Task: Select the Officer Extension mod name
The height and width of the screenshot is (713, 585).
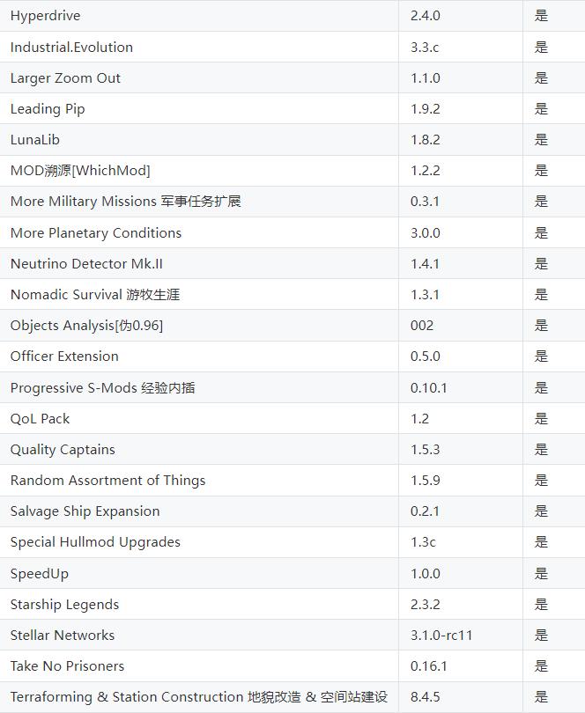Action: [x=64, y=356]
